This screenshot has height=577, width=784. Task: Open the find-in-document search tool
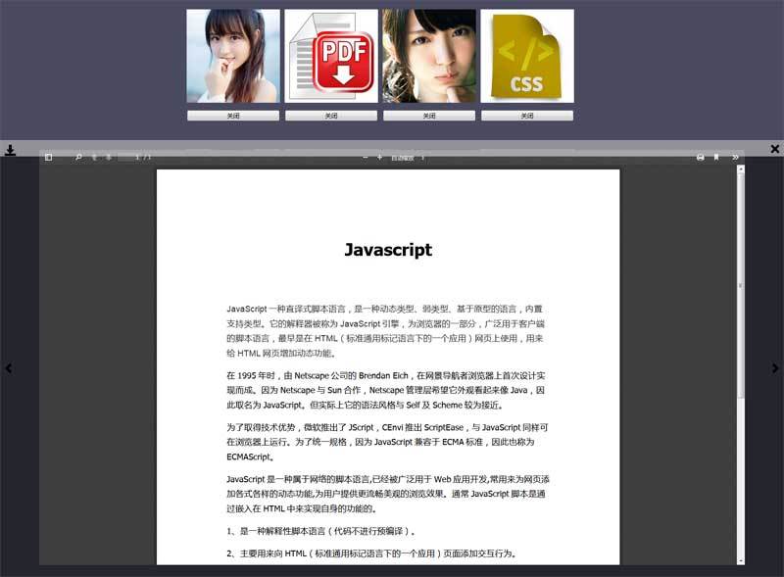(78, 157)
